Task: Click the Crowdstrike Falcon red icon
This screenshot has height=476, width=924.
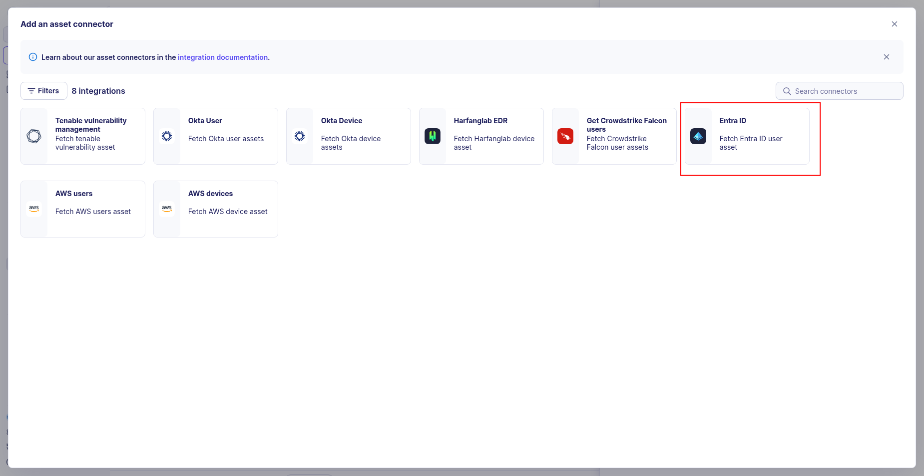Action: coord(565,135)
